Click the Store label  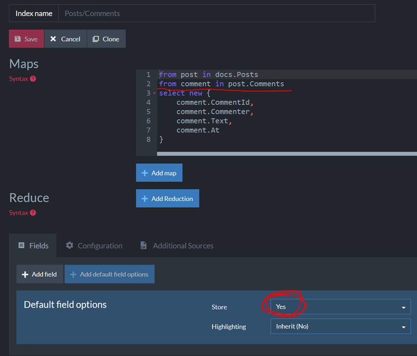[219, 307]
